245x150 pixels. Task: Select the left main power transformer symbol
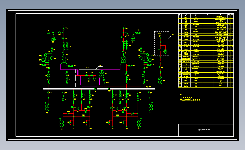[64, 60]
